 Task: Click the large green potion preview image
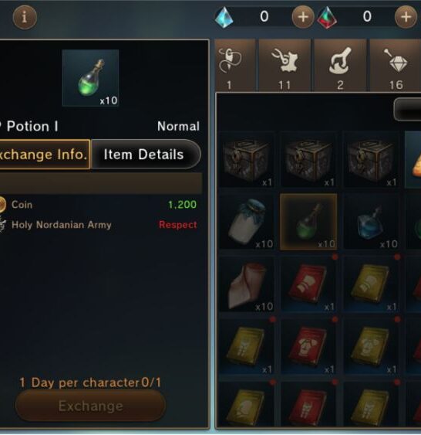pos(90,78)
